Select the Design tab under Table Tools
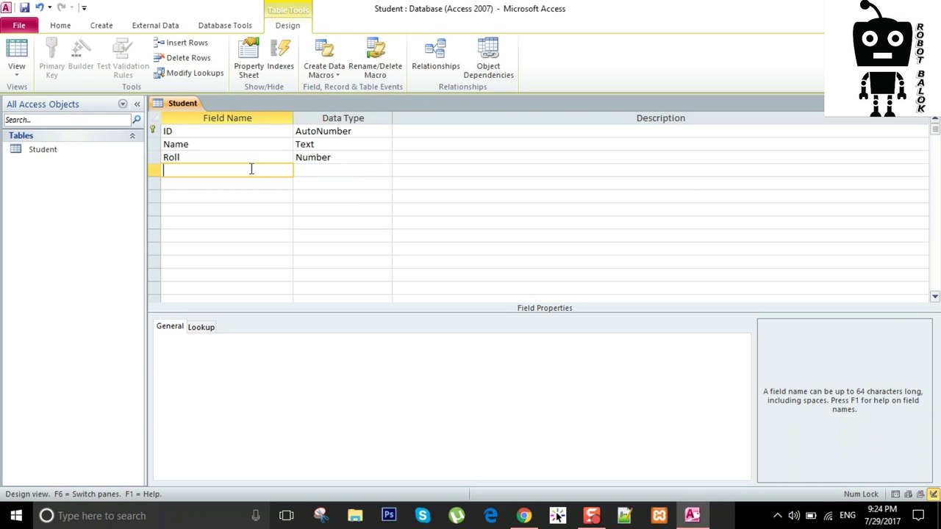The image size is (941, 529). point(287,25)
